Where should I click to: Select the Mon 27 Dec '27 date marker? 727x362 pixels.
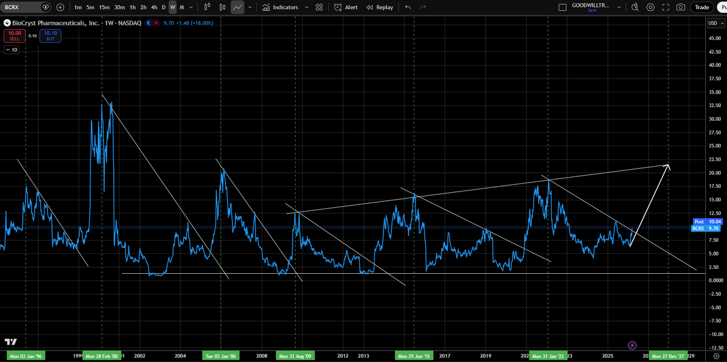tap(668, 355)
